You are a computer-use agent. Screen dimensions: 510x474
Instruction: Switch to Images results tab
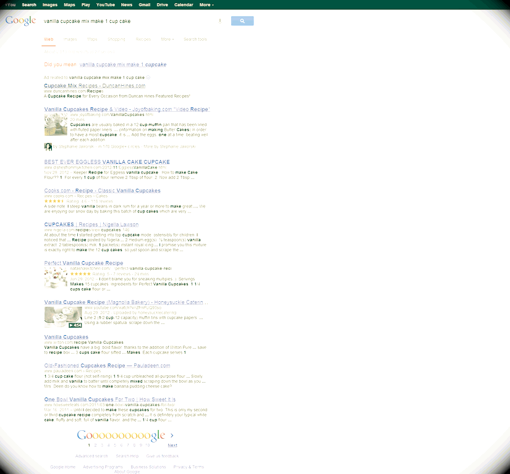pos(70,39)
